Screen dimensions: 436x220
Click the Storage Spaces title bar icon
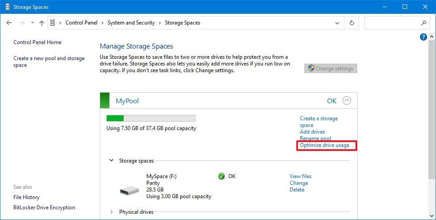[8, 7]
